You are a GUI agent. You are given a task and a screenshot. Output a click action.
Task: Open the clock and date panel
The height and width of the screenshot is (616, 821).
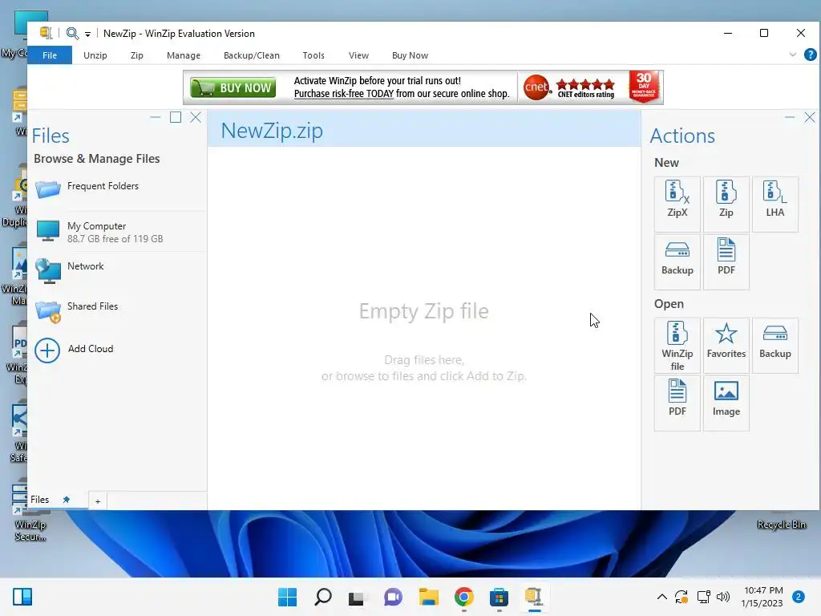(x=762, y=597)
